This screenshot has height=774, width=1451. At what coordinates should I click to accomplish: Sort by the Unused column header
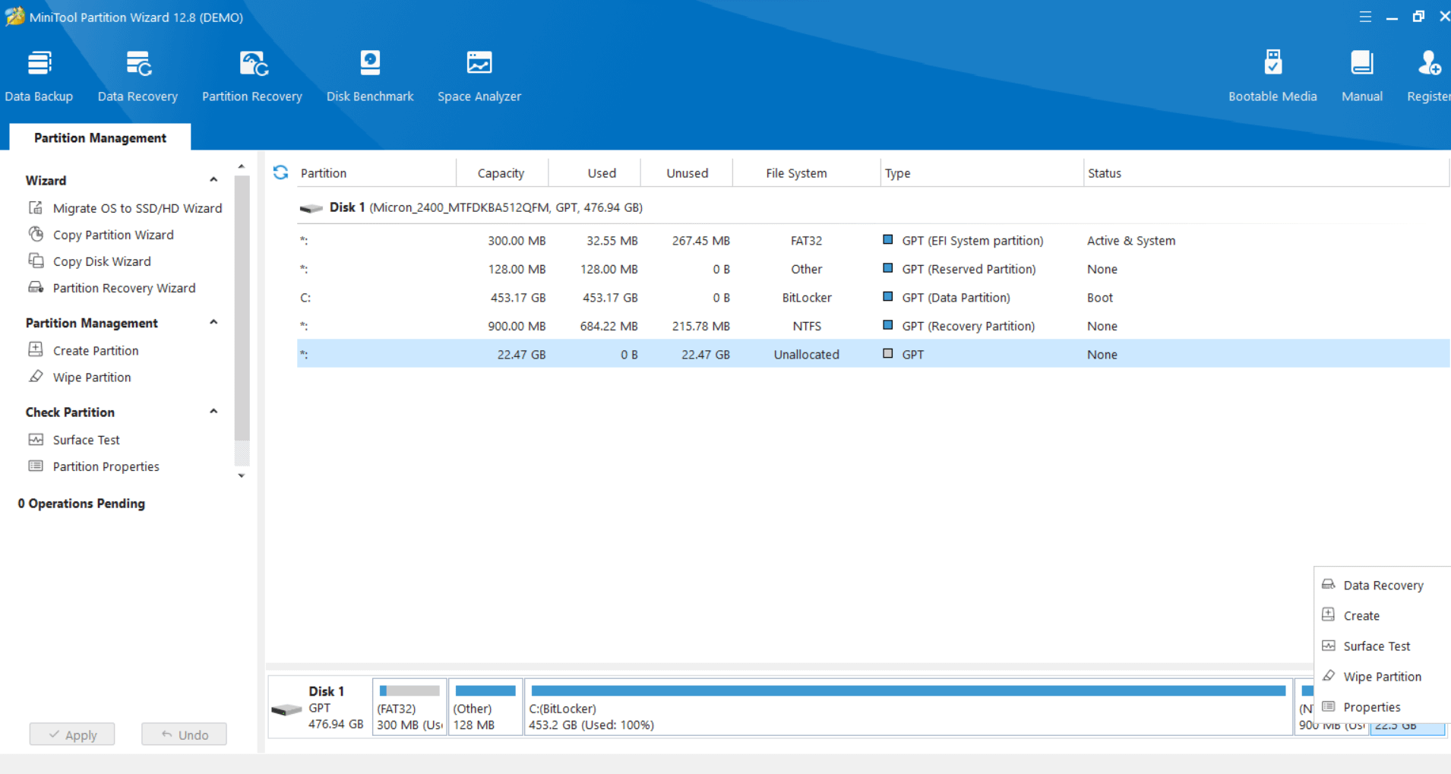(x=687, y=173)
